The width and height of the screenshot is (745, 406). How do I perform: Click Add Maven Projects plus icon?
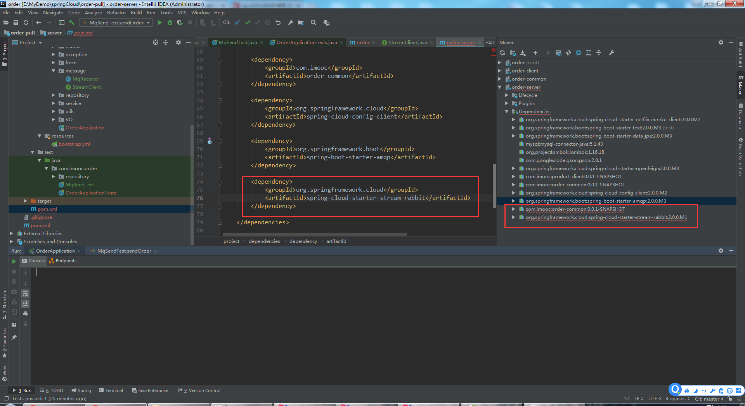point(535,53)
